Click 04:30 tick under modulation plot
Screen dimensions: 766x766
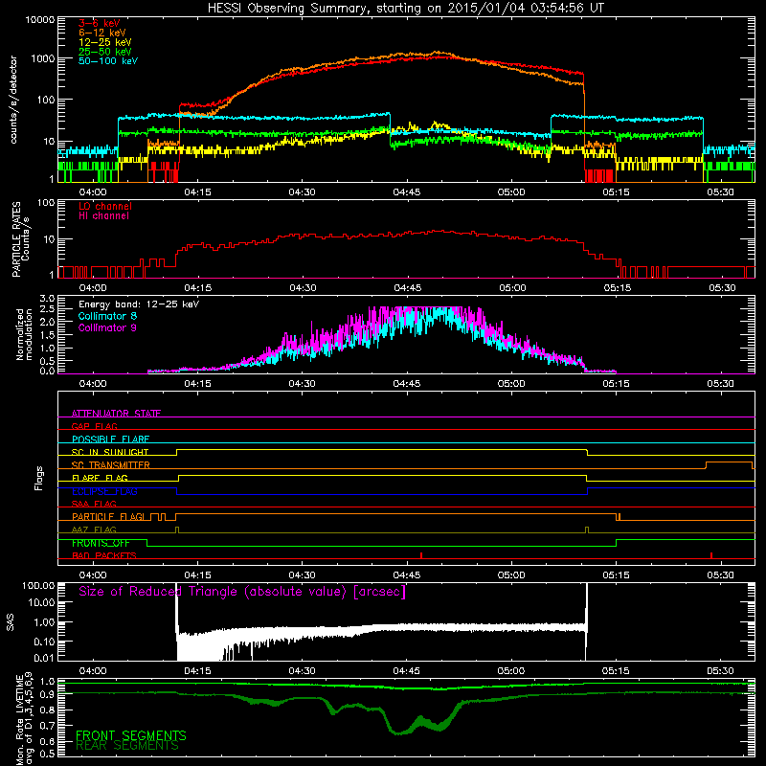pos(303,384)
